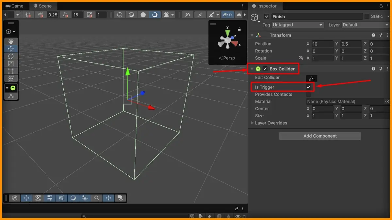
Task: Click the camera icon in bottom overlay toolbar
Action: coord(120,198)
